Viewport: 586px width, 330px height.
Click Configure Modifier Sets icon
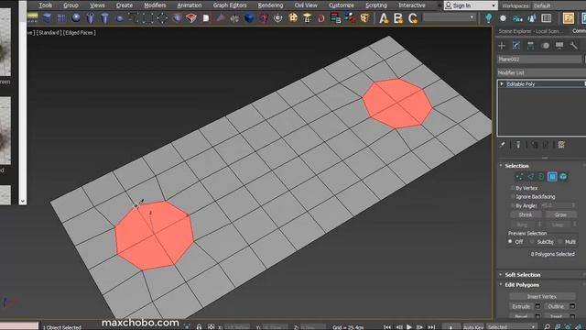coord(561,145)
